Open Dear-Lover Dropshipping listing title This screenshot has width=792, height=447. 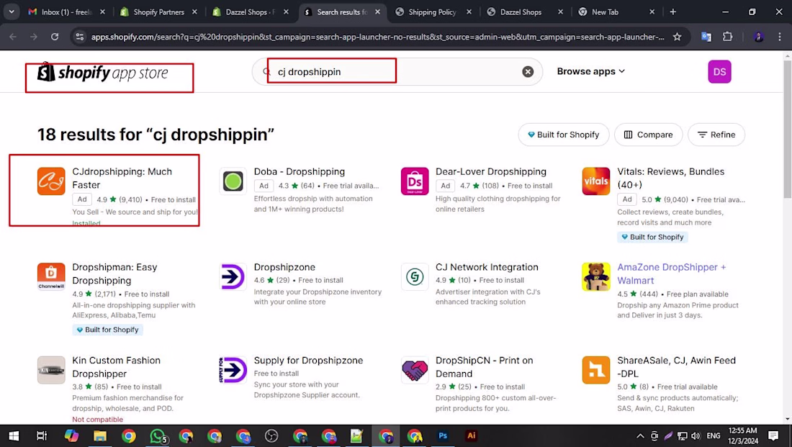pyautogui.click(x=491, y=172)
